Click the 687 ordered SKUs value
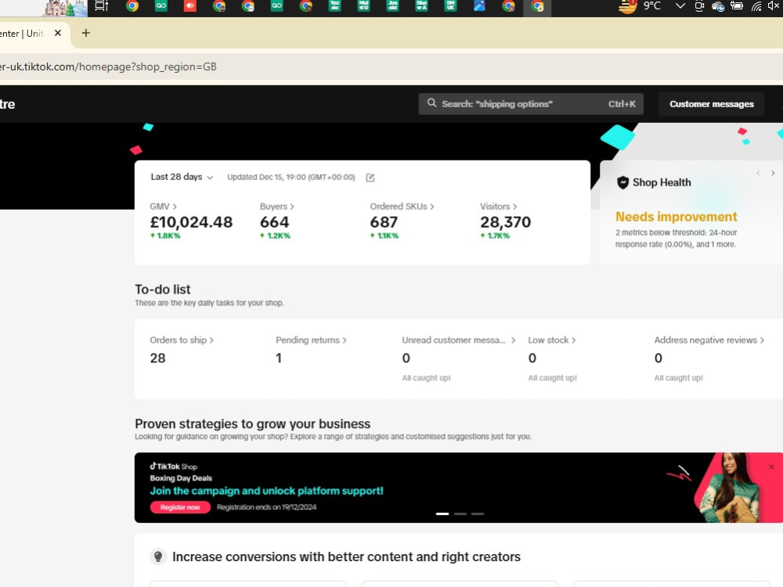The width and height of the screenshot is (783, 587). tap(384, 222)
